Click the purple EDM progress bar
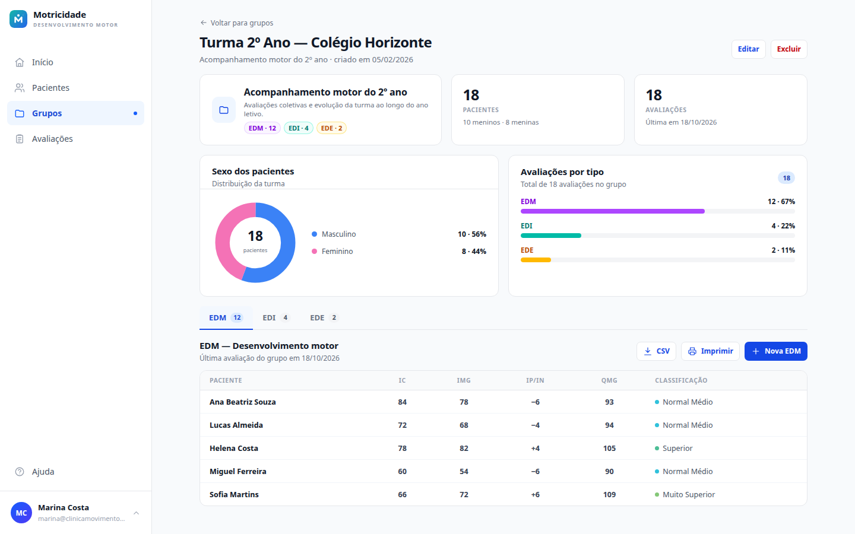 [613, 211]
